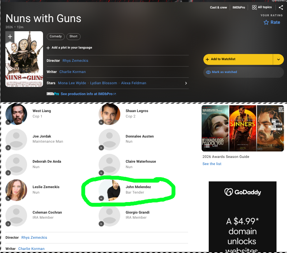
Task: Click the share icon in the top bar
Action: click(x=281, y=7)
